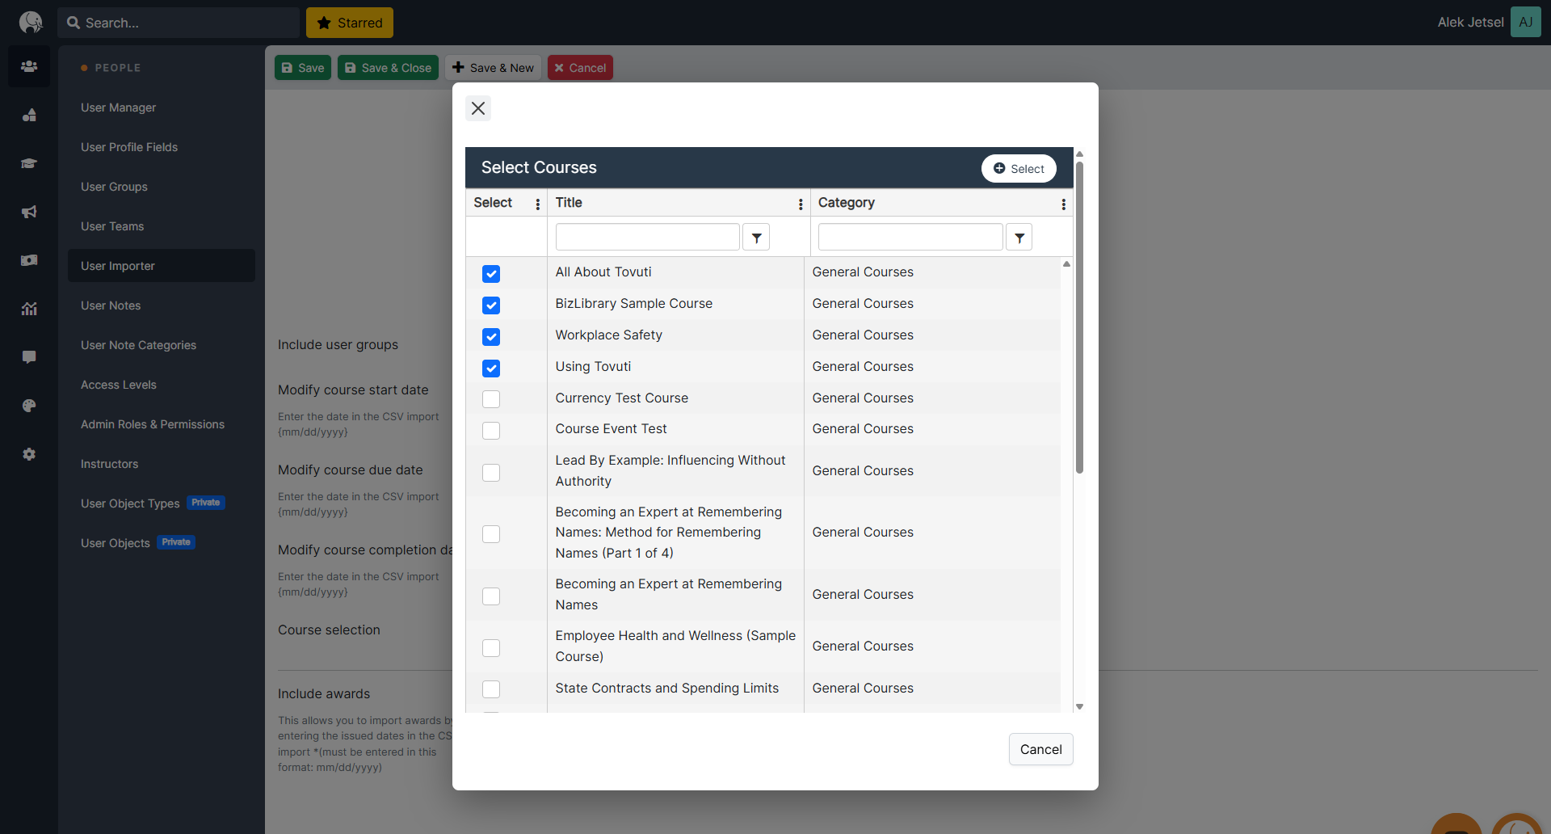Select the State Contracts and Spending Limits checkbox
Image resolution: width=1551 pixels, height=834 pixels.
click(491, 689)
